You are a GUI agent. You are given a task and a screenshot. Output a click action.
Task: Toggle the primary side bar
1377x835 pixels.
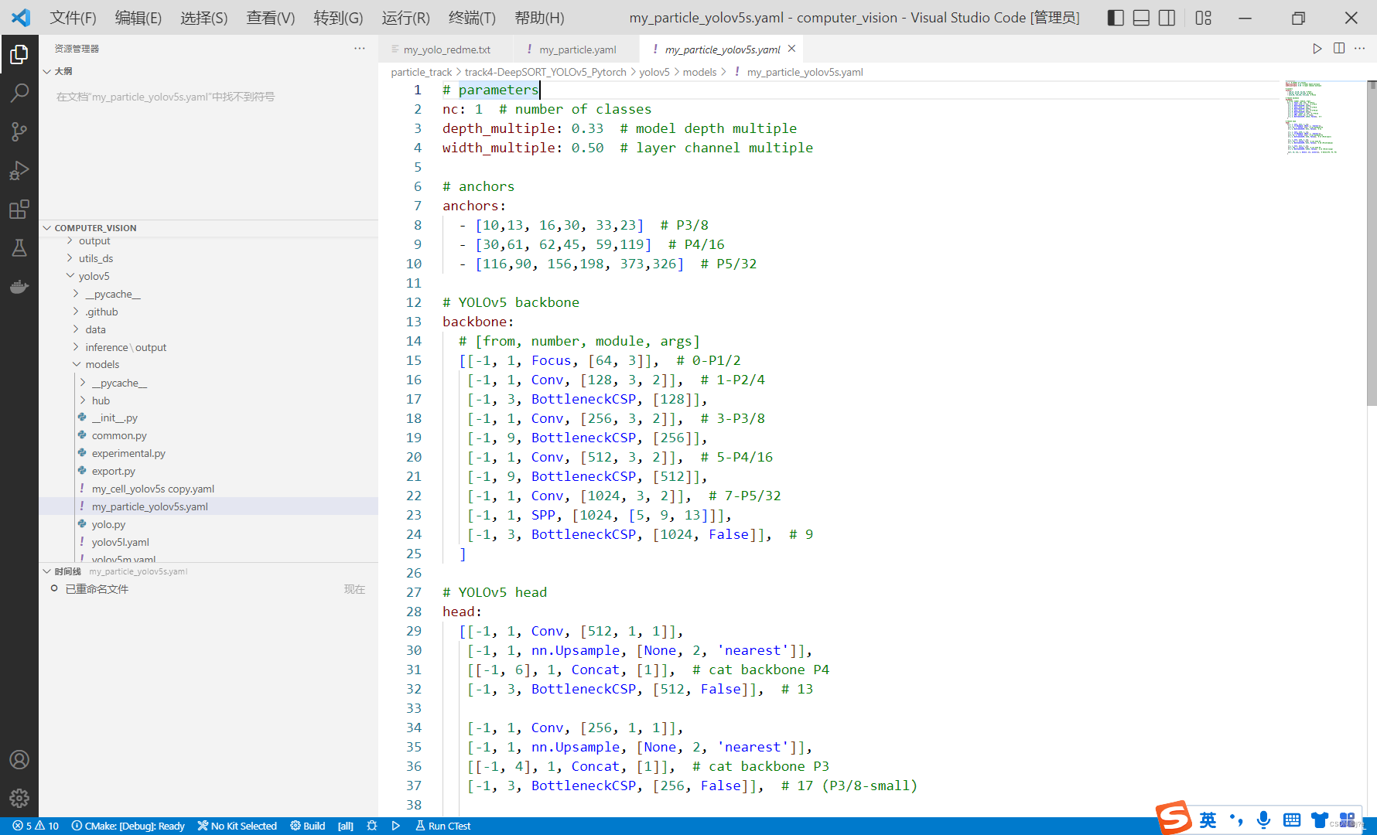[x=1116, y=18]
